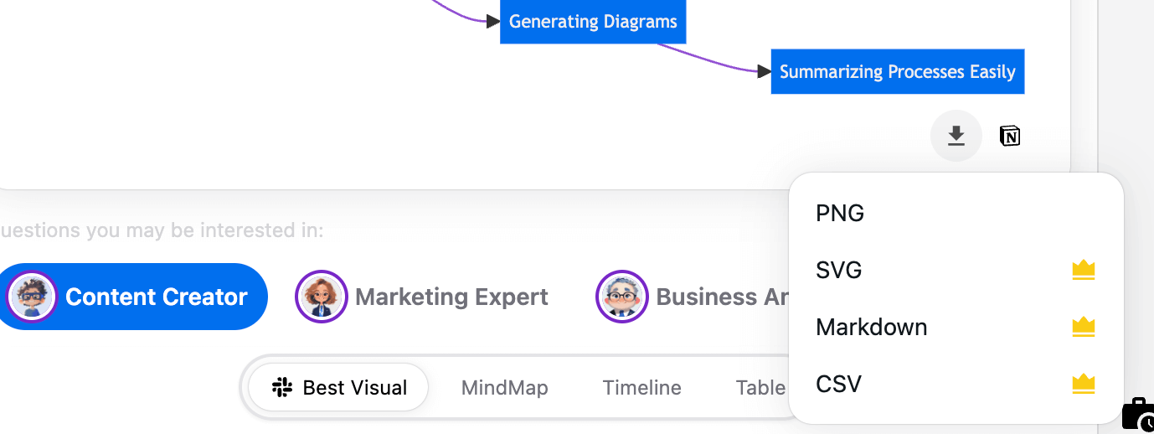Screen dimensions: 1154x434
Task: Select Markdown export option
Action: pos(871,327)
